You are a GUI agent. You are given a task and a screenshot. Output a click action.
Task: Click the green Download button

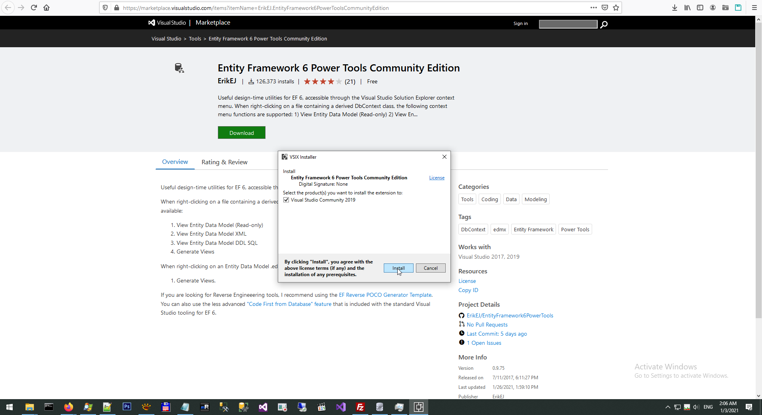point(242,133)
